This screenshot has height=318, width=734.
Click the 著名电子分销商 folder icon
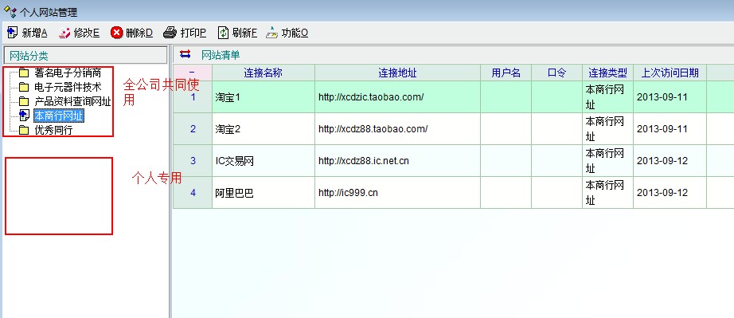tap(24, 73)
